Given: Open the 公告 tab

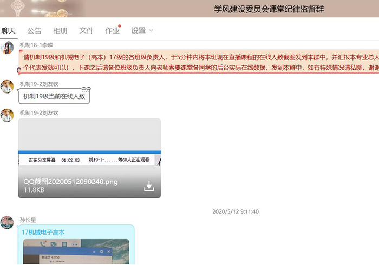Looking at the screenshot, I should 34,30.
